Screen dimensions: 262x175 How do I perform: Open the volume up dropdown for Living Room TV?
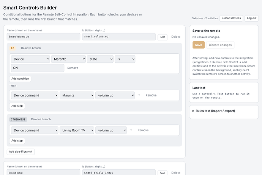[111, 130]
